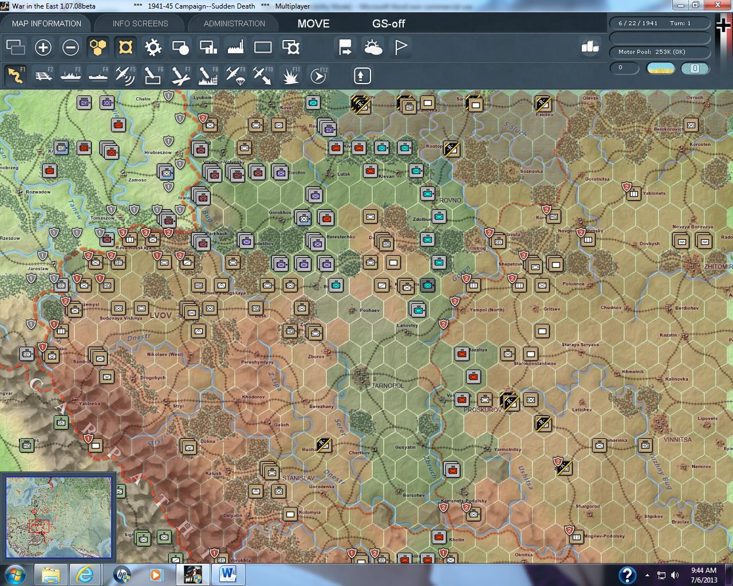Select bomb airfield mode F7

point(180,76)
